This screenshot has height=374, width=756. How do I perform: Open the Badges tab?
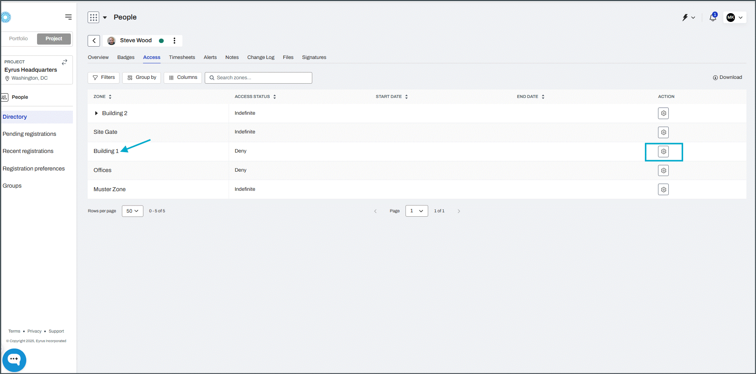[x=126, y=57]
